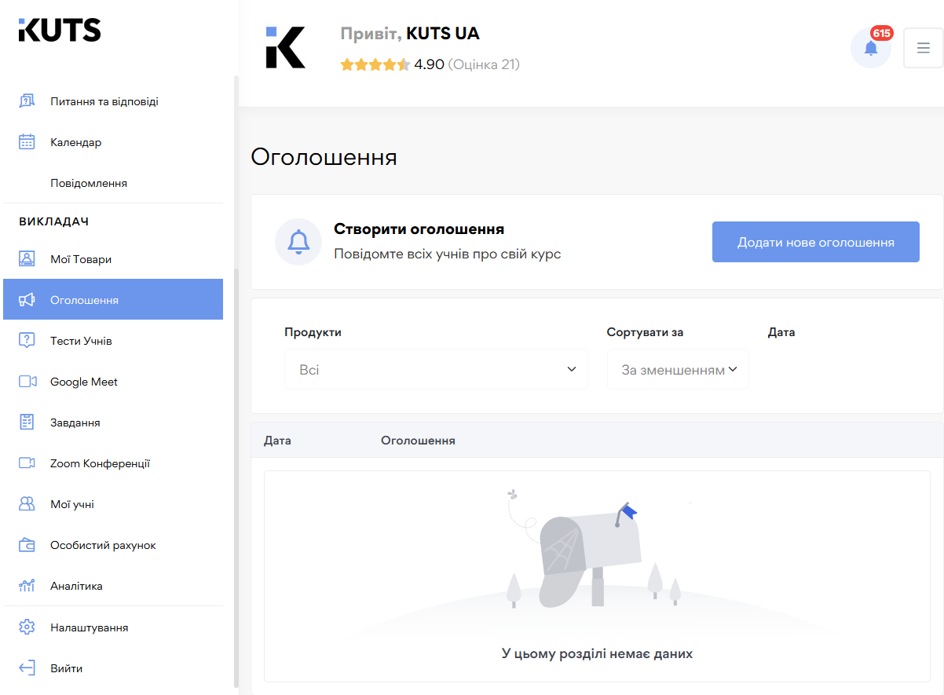This screenshot has width=944, height=695.
Task: Expand the Сортувати за dropdown
Action: click(x=677, y=368)
